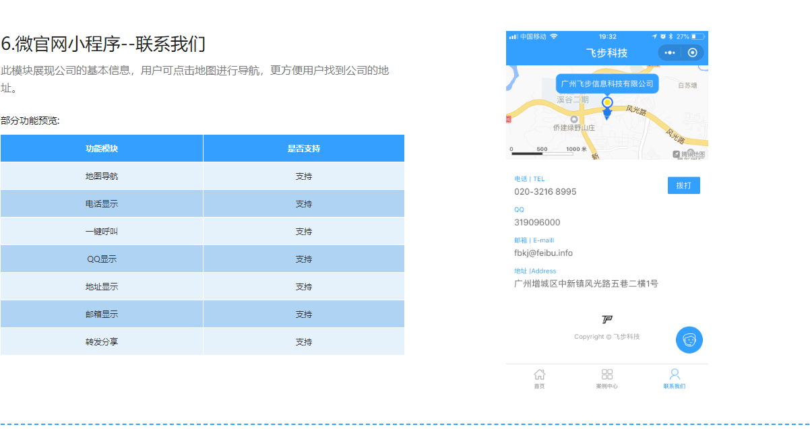Click the heading 6.微官网小程序--联系我们
810x429 pixels.
coord(103,44)
